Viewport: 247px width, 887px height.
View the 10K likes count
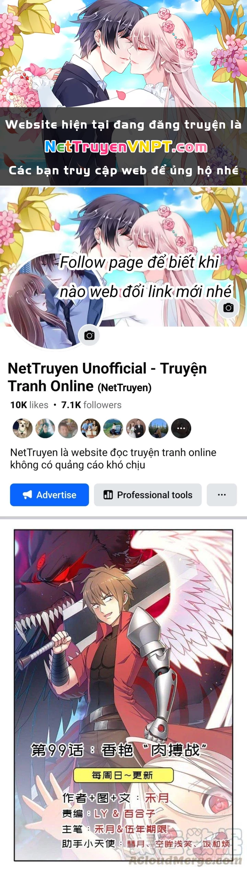tap(29, 405)
